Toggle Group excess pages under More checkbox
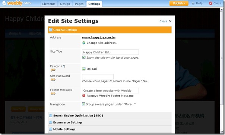The height and width of the screenshot is (135, 225). [x=83, y=104]
